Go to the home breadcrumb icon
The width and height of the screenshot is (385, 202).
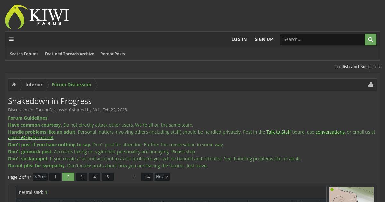coord(14,85)
